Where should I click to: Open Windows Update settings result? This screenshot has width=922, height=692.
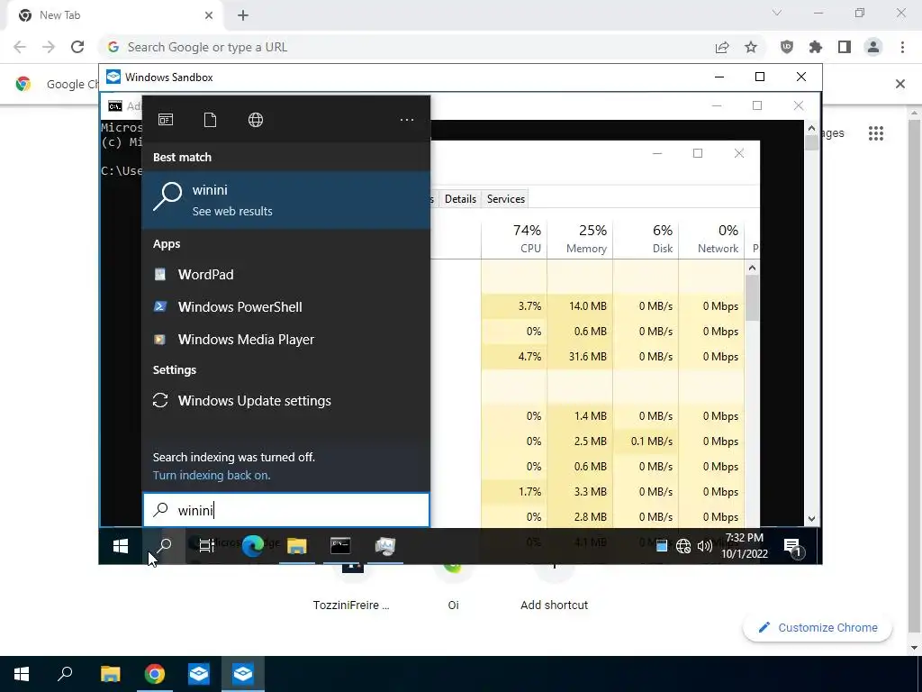click(285, 401)
